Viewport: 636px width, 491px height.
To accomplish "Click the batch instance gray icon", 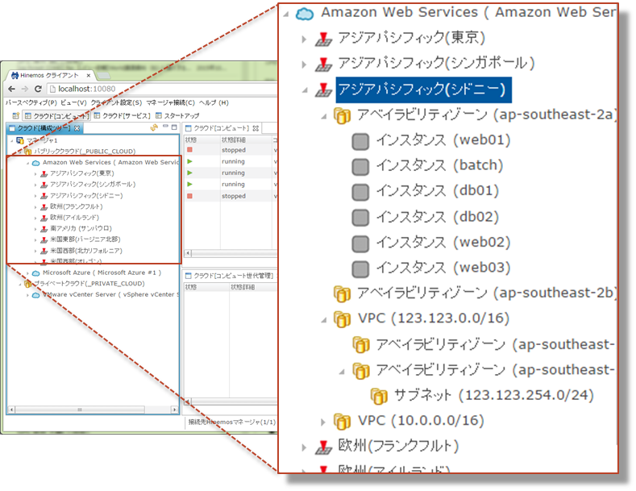I will point(360,167).
